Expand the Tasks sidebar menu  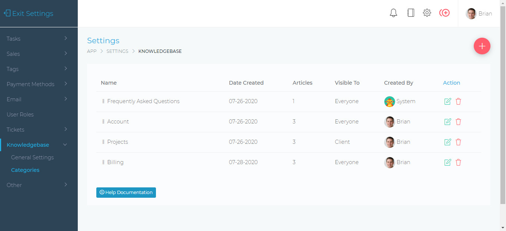(37, 38)
